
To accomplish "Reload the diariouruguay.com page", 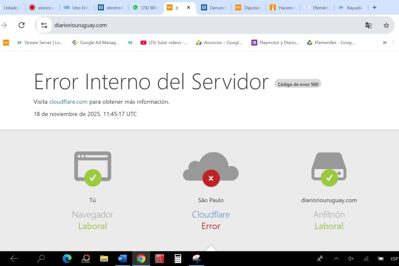I will 21,25.
